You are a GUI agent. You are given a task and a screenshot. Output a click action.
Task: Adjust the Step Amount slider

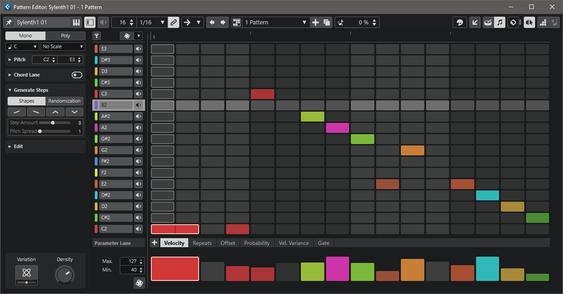tap(53, 123)
